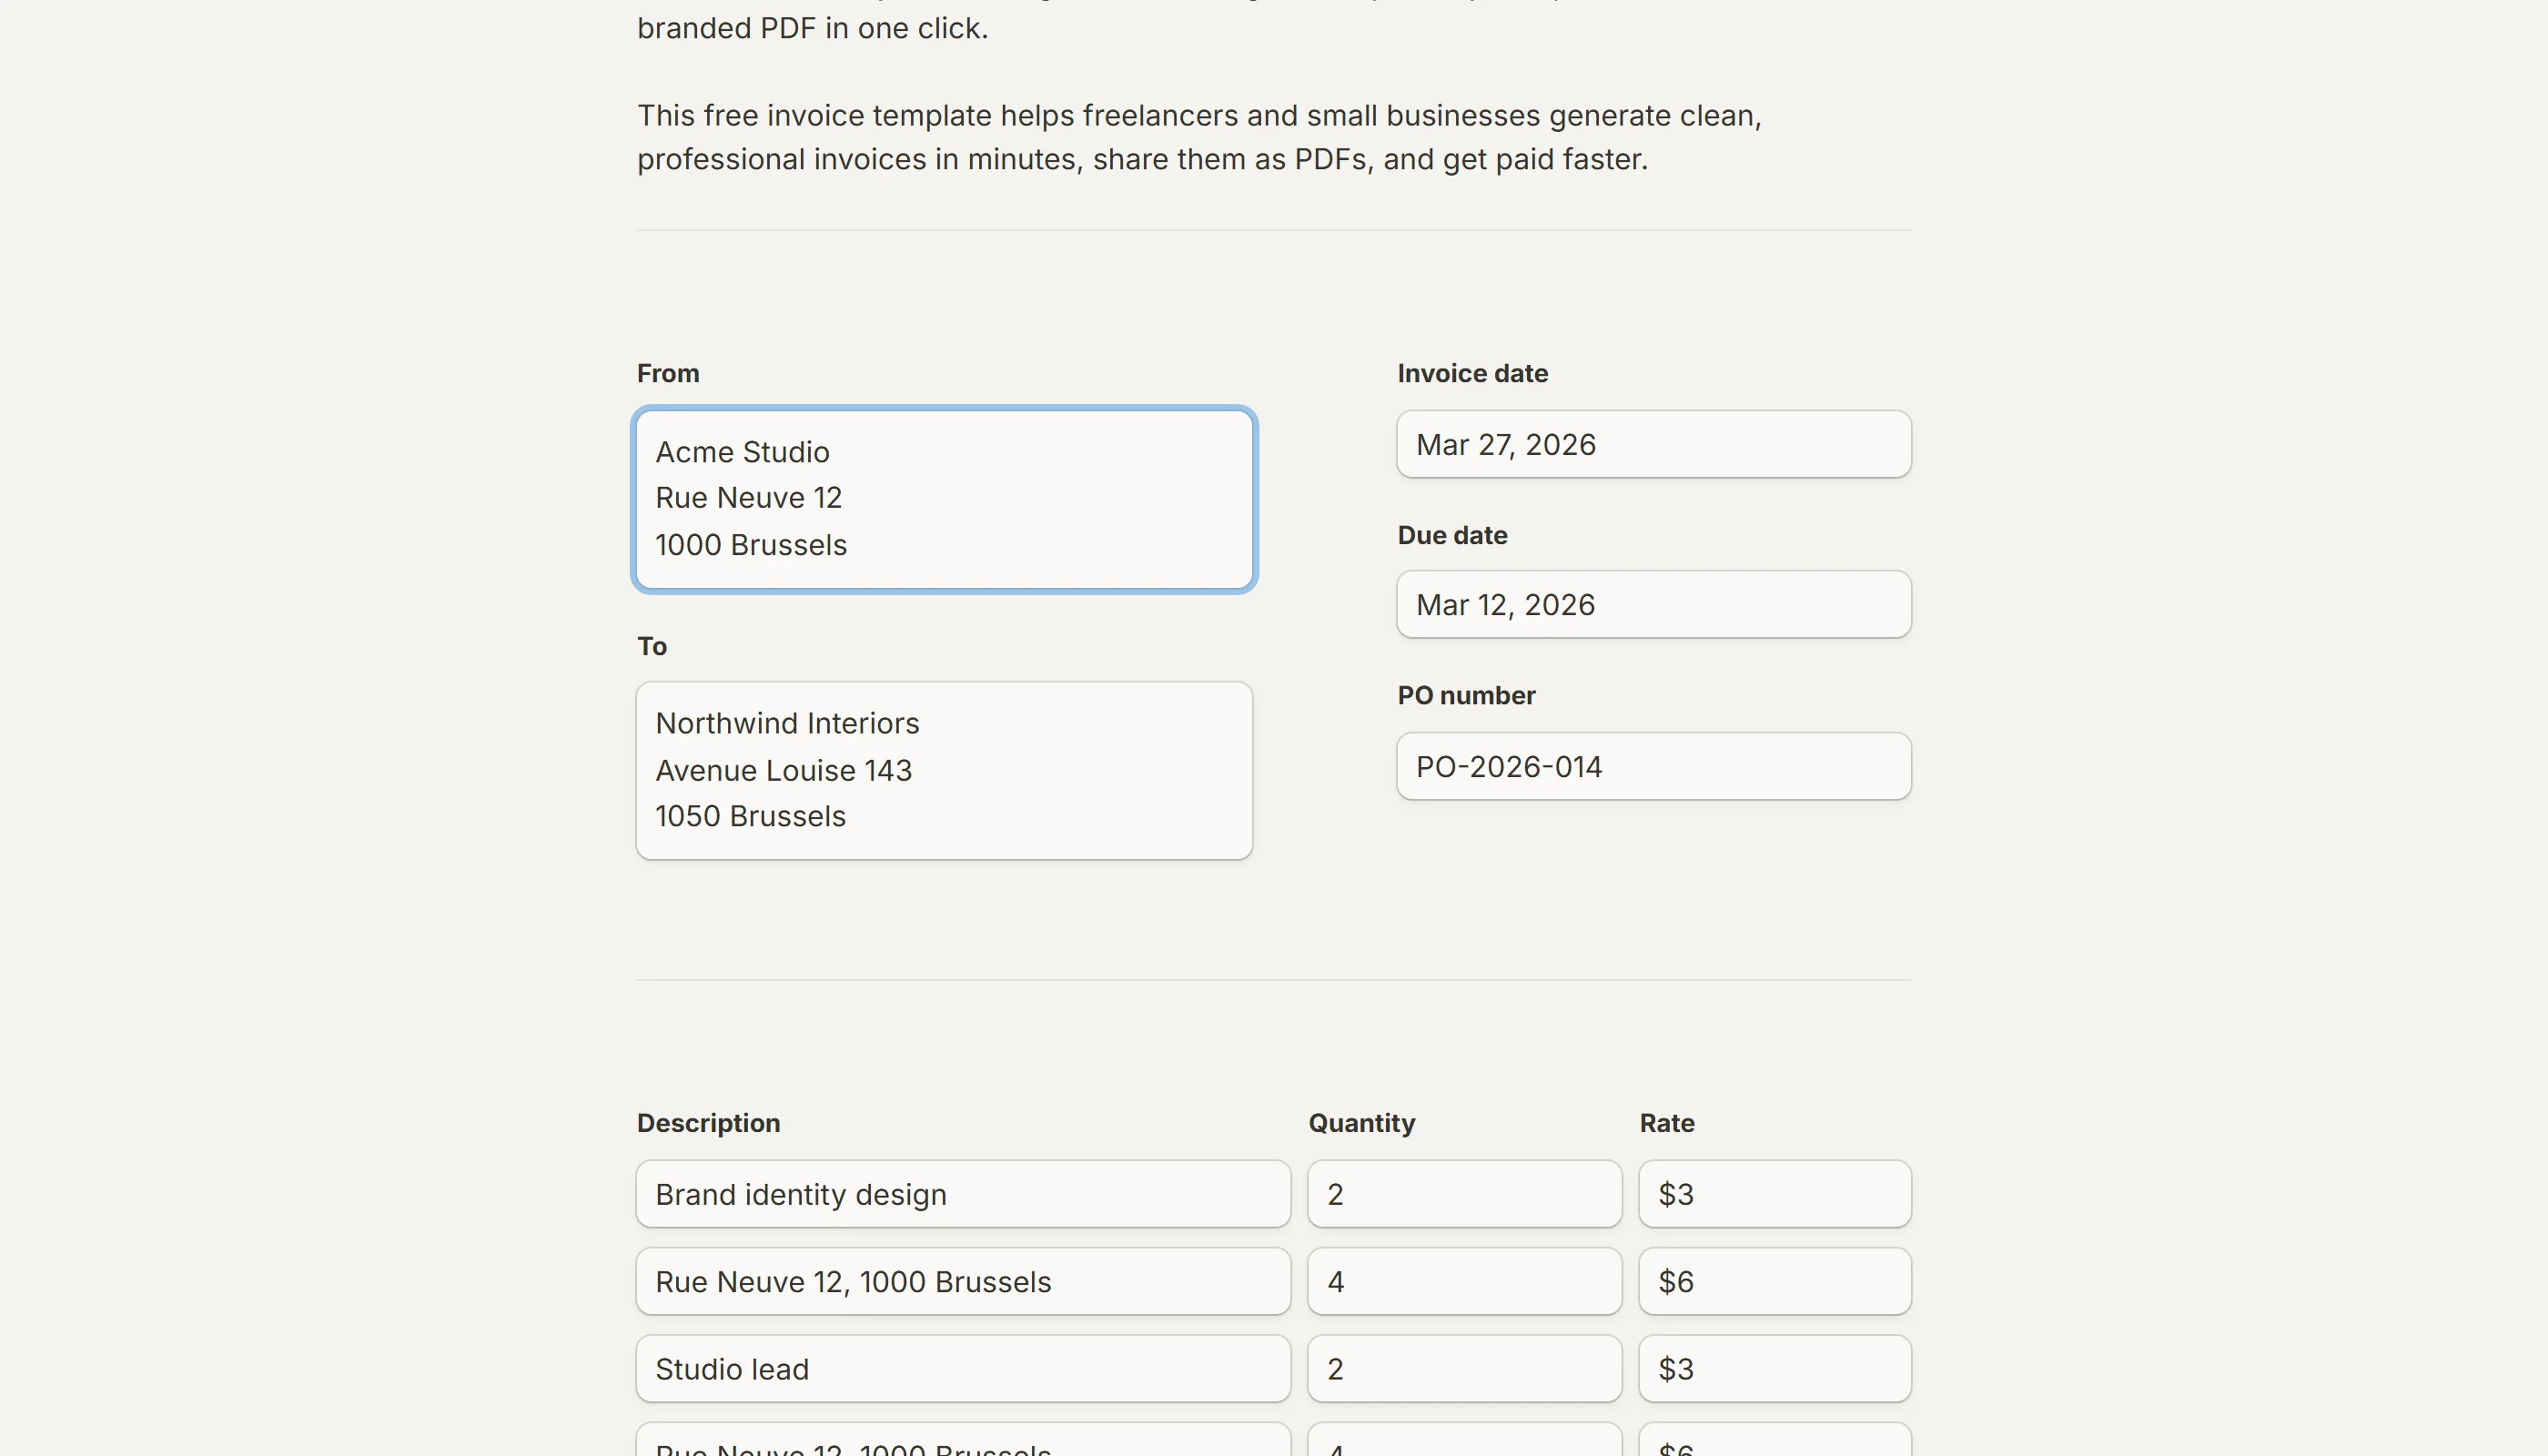
Task: Edit the Brand identity design description
Action: [x=963, y=1194]
